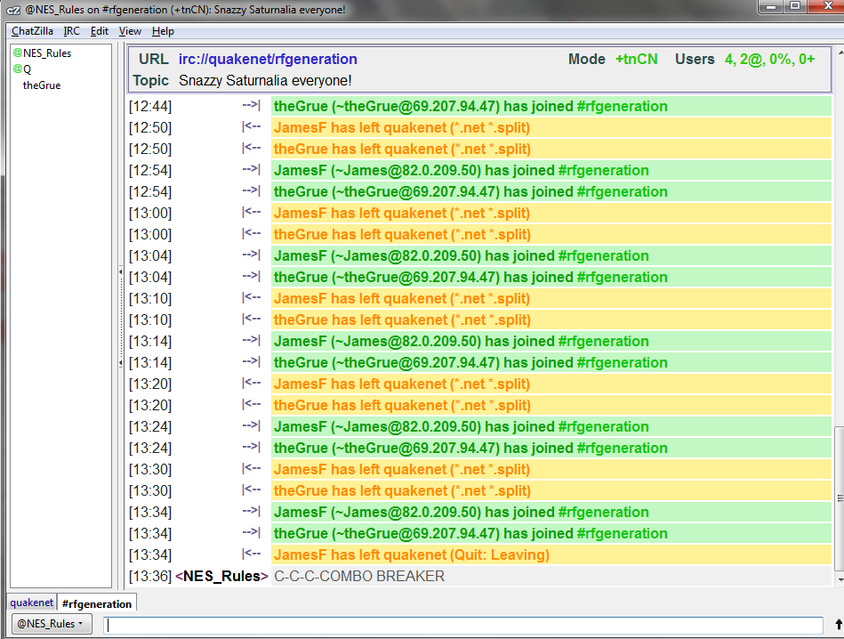
Task: Click the users count 4, 2@, 0%, 0+
Action: coord(769,60)
